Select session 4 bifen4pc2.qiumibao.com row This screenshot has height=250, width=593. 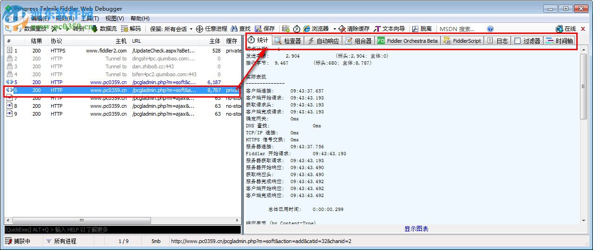(x=123, y=74)
